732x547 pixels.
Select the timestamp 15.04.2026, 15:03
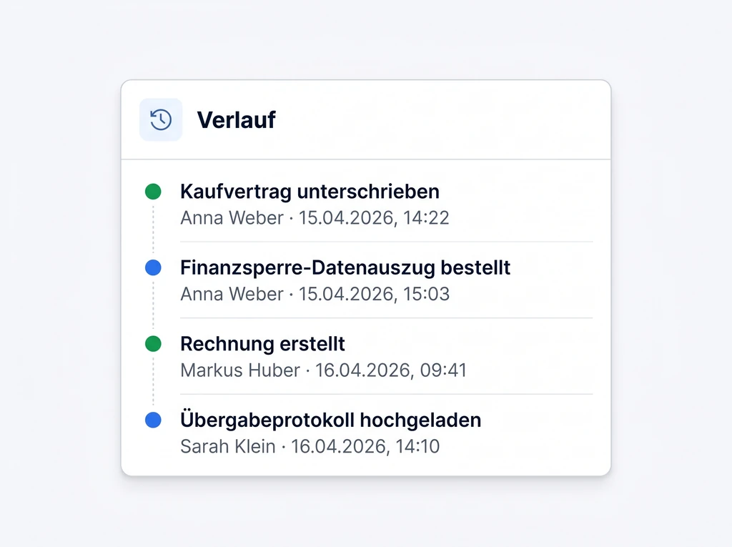tap(374, 294)
